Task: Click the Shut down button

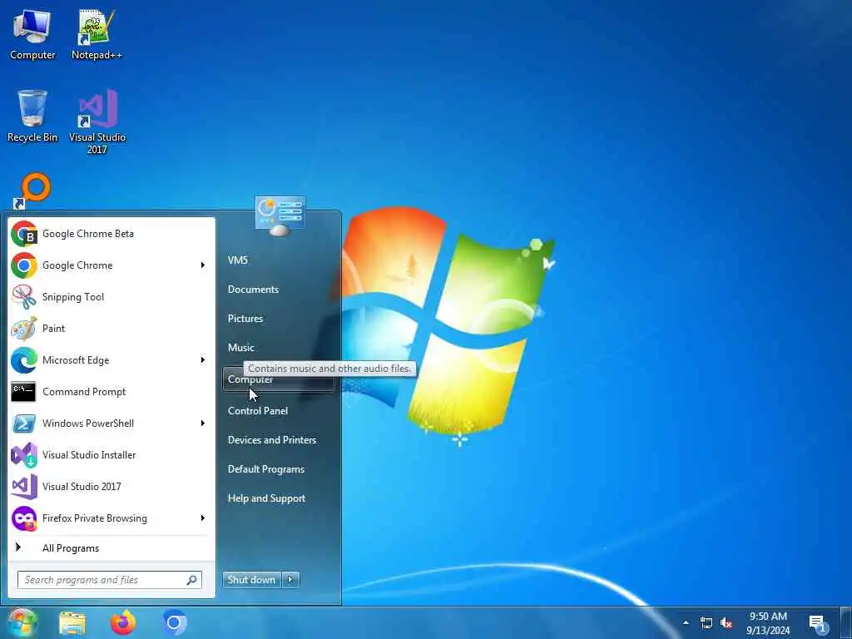Action: [251, 580]
